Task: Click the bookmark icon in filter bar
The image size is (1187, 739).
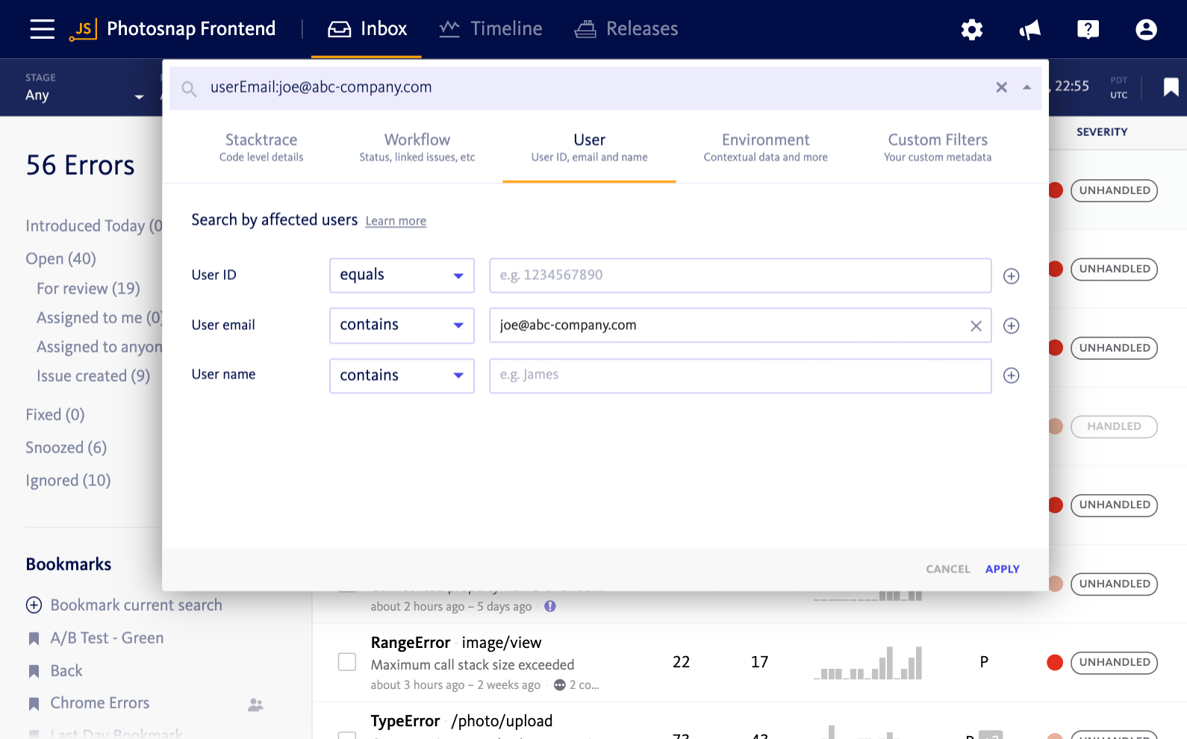Action: coord(1171,87)
